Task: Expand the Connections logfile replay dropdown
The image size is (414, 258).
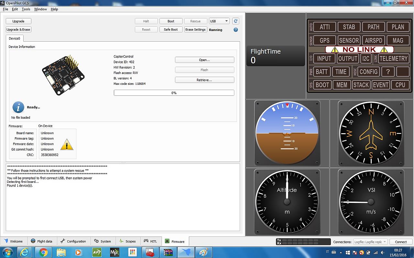Action: pyautogui.click(x=370, y=242)
